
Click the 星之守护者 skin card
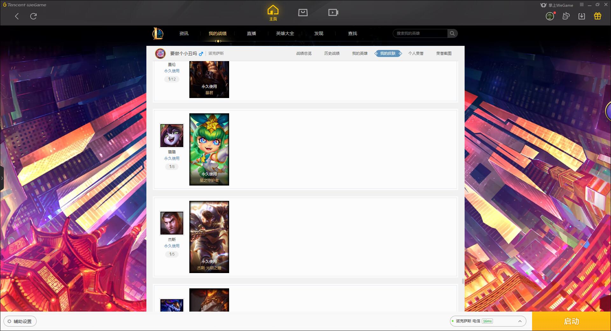(209, 149)
